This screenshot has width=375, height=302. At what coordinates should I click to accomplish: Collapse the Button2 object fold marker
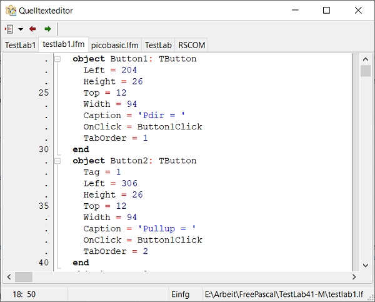(x=57, y=161)
